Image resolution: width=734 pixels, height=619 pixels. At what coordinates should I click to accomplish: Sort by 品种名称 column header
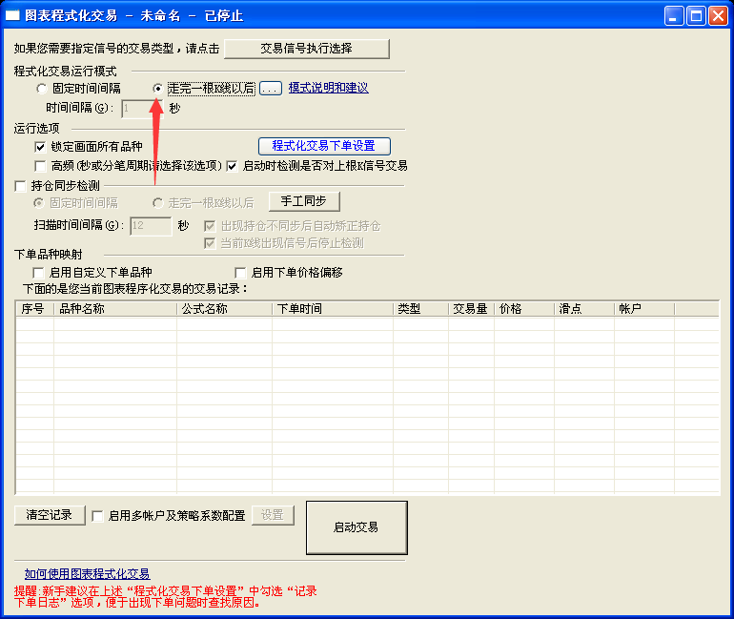(x=115, y=309)
